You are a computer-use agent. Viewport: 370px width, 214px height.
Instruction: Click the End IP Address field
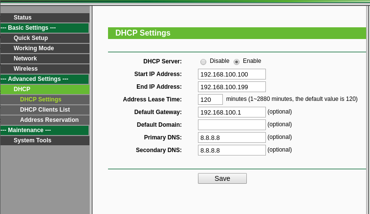(x=232, y=87)
